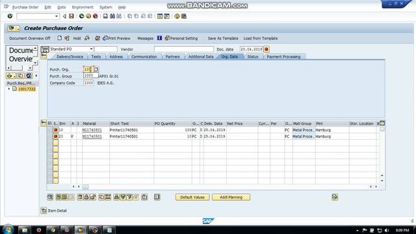Viewport: 416px width, 234px height.
Task: Click Load from Template button
Action: point(261,38)
